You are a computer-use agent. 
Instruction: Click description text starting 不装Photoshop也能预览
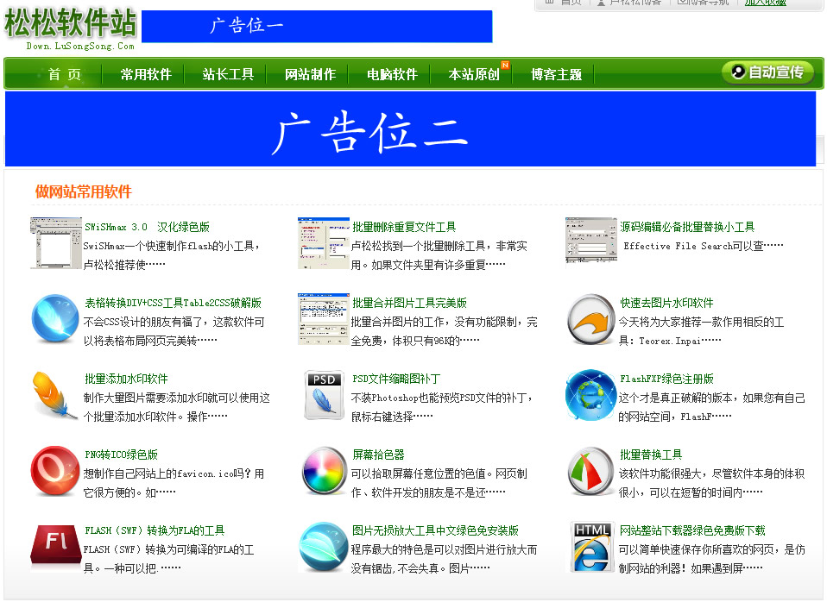[x=442, y=407]
